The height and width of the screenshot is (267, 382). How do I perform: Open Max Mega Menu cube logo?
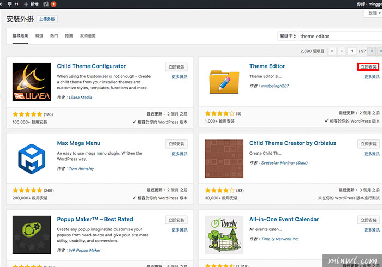[x=32, y=159]
